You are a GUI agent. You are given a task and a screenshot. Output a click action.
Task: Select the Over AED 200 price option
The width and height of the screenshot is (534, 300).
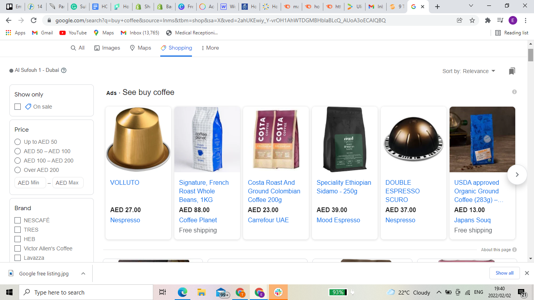[x=18, y=170]
